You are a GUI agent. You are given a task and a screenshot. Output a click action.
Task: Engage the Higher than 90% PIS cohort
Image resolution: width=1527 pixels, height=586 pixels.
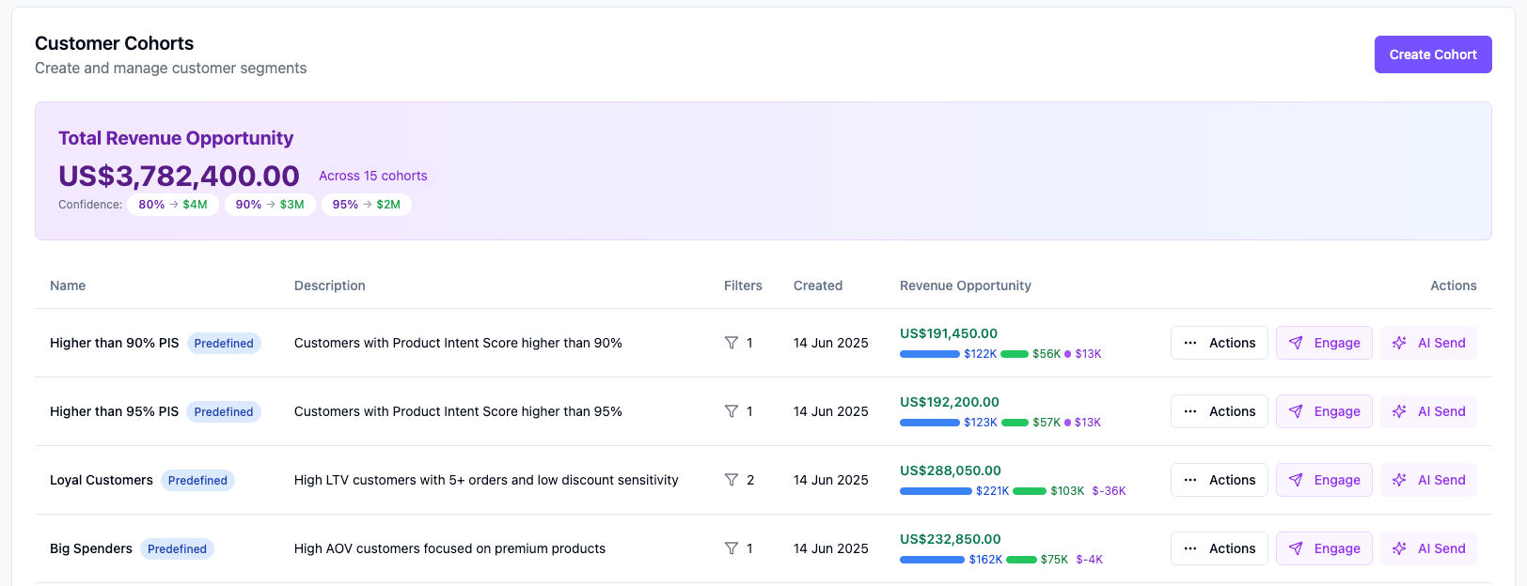tap(1324, 343)
